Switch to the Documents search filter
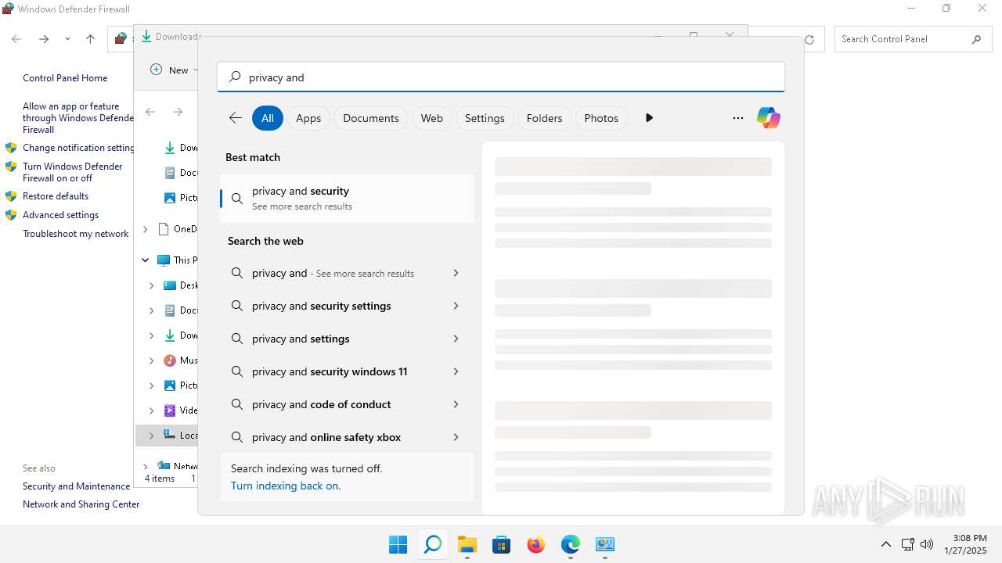The image size is (1002, 563). click(371, 118)
